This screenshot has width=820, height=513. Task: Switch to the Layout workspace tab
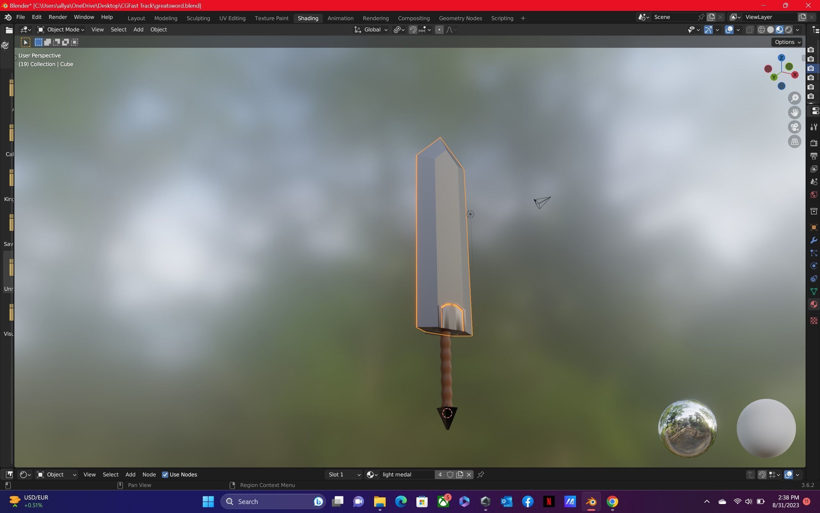pyautogui.click(x=136, y=18)
